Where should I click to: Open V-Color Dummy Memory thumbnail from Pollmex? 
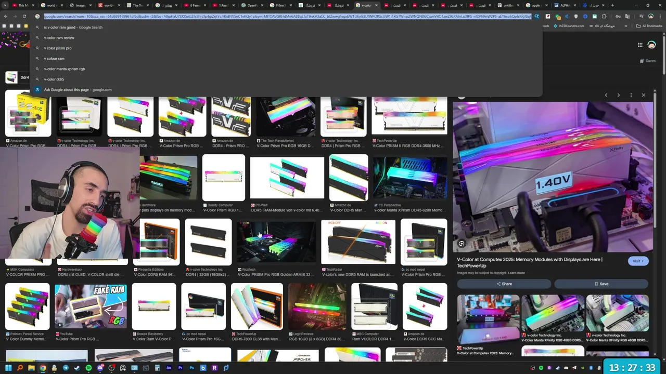click(x=27, y=306)
